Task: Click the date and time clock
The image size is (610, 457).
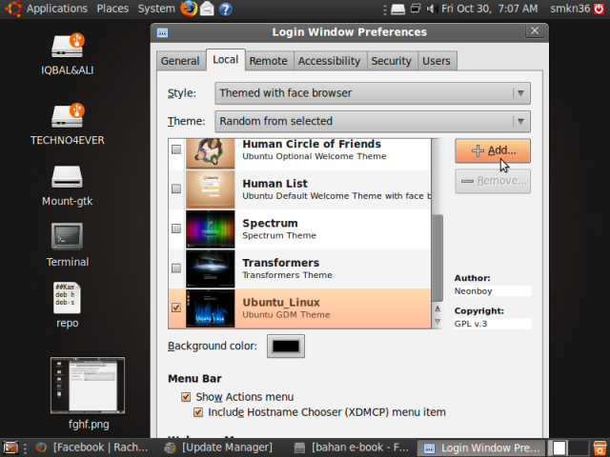Action: [489, 9]
